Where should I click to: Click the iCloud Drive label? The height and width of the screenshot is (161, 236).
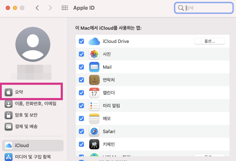116,42
